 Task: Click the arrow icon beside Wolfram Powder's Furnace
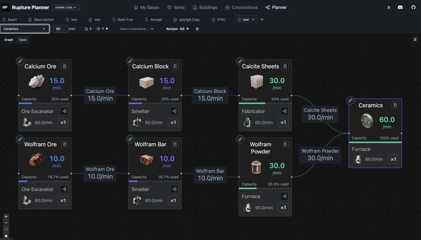click(x=285, y=196)
